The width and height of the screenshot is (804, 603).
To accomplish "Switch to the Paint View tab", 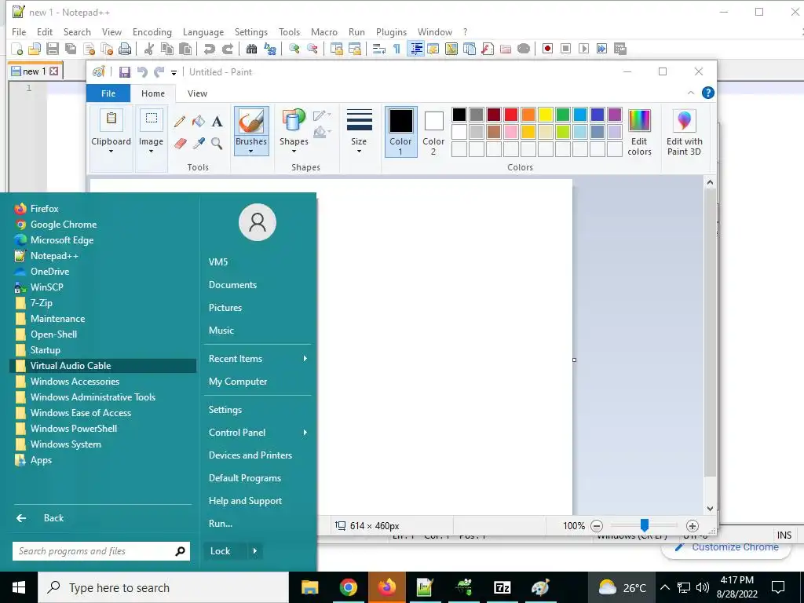I will (x=197, y=93).
